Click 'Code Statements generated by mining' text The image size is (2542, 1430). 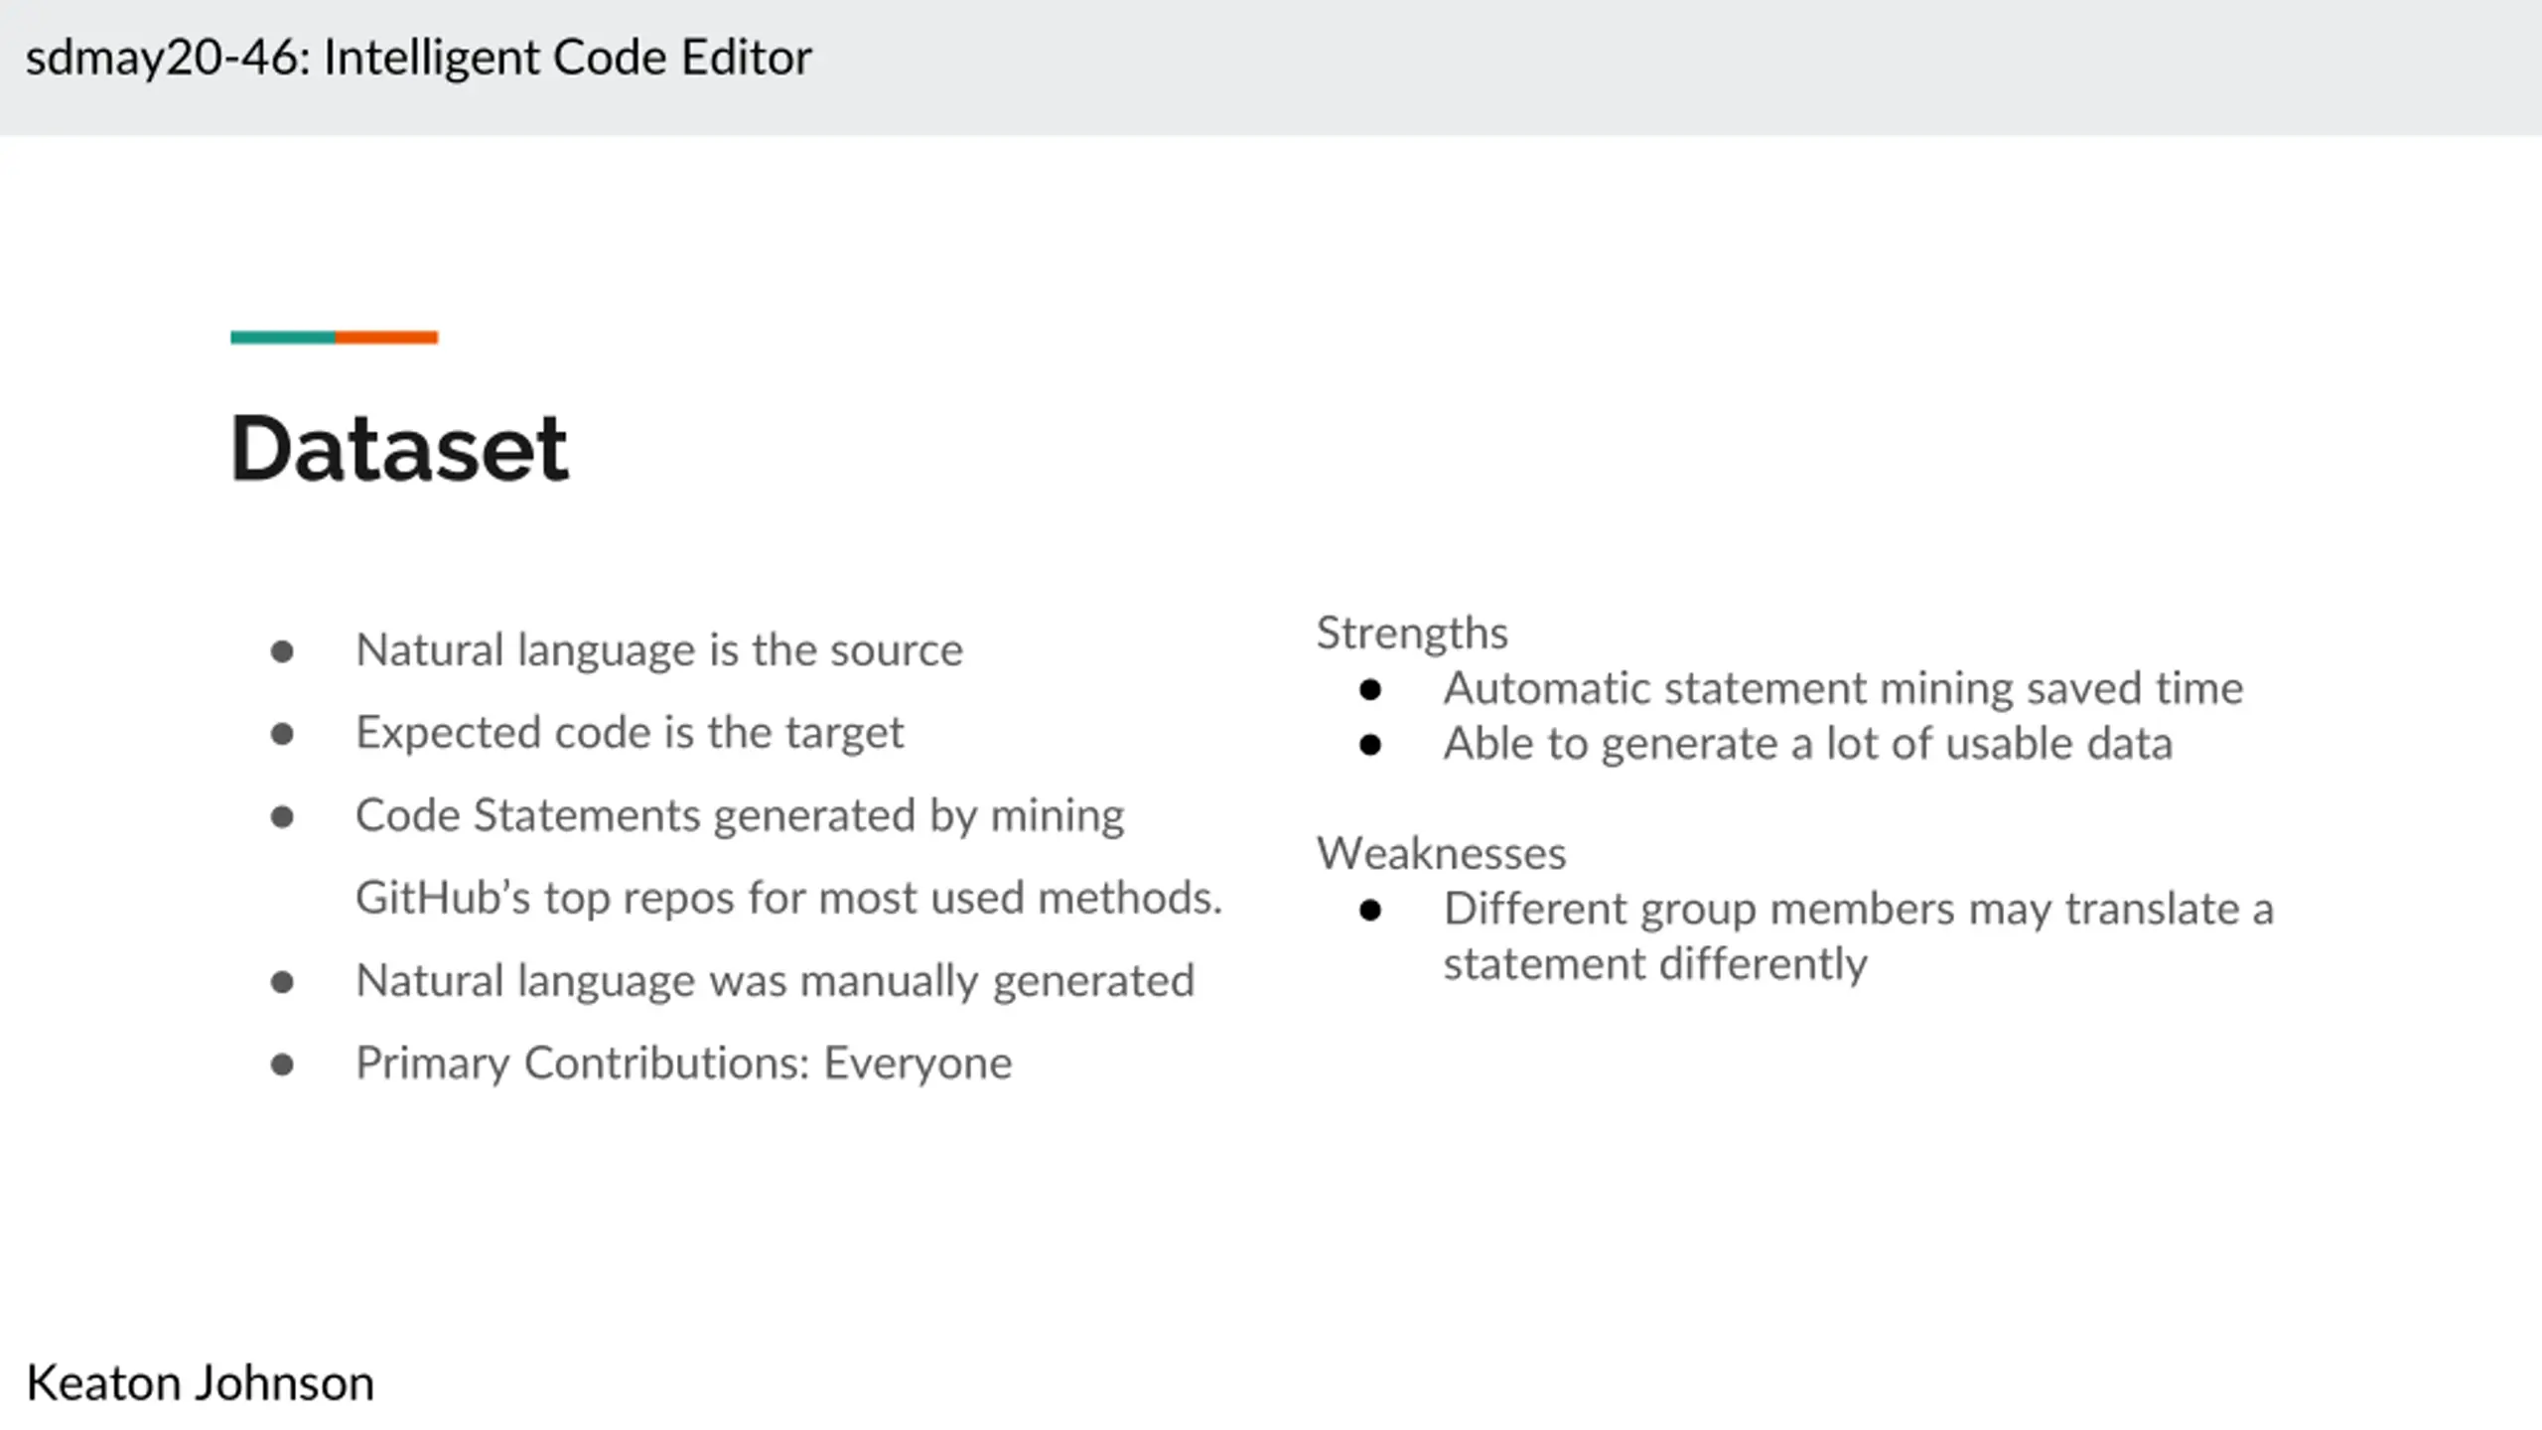[x=739, y=815]
